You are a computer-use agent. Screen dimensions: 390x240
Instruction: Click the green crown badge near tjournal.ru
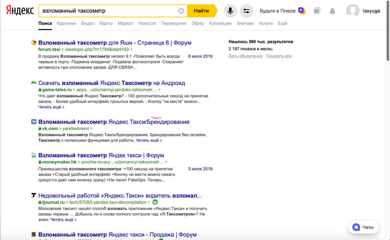155,202
